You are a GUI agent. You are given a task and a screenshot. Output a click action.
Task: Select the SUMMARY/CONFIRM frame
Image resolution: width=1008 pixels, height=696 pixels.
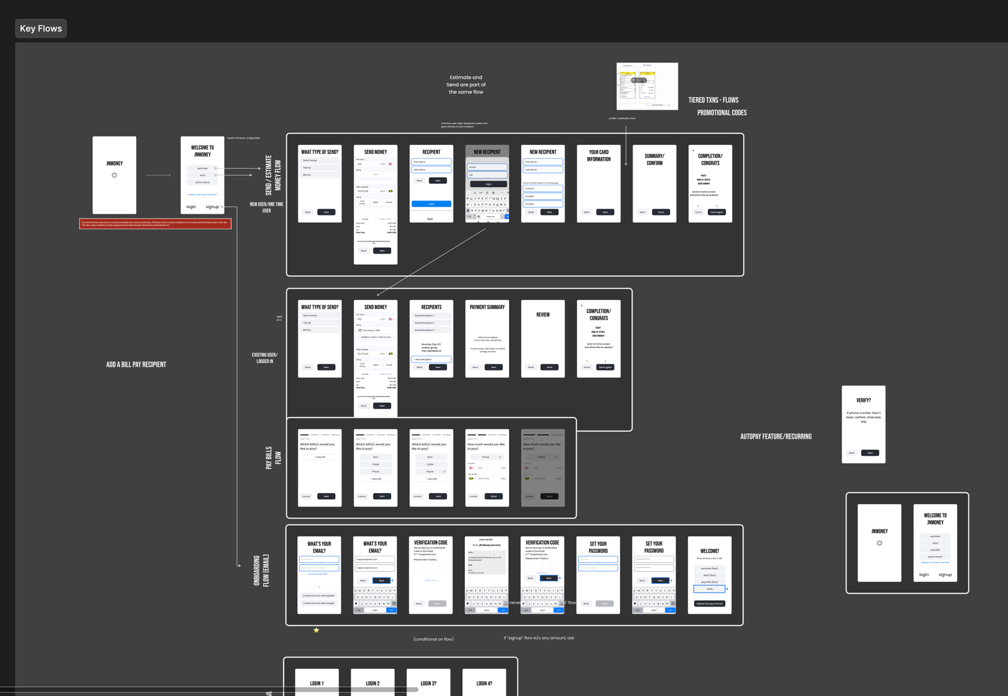[655, 183]
